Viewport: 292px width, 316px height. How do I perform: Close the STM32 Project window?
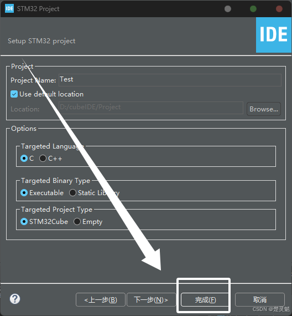(x=279, y=9)
